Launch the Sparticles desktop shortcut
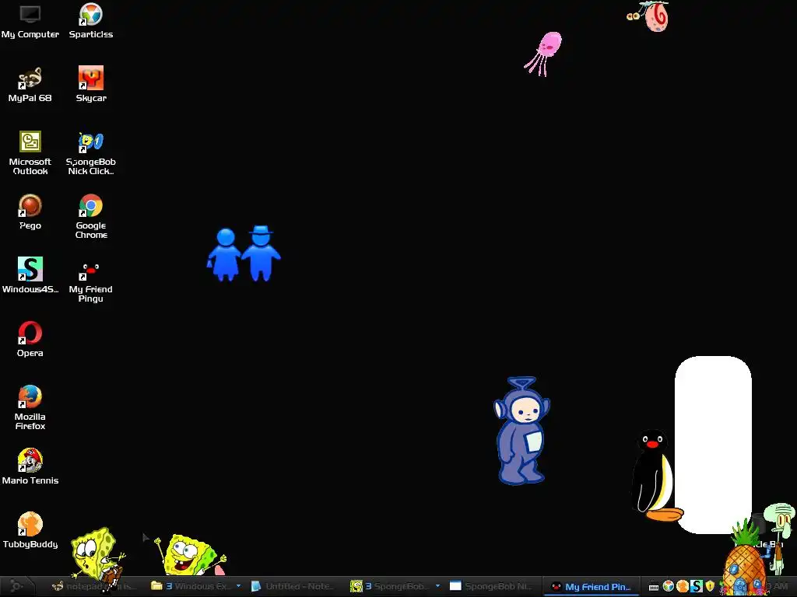 tap(91, 21)
